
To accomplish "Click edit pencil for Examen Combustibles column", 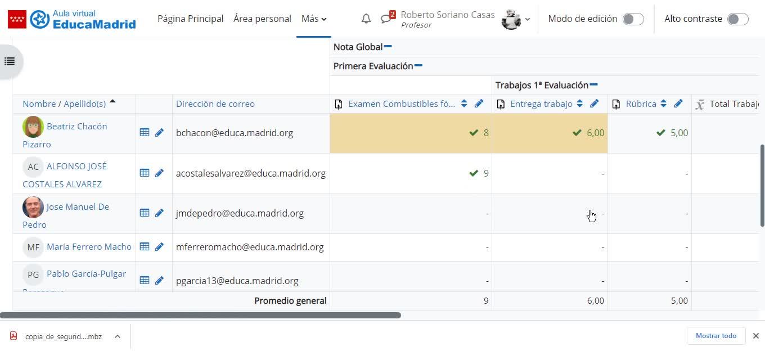I will [x=479, y=103].
